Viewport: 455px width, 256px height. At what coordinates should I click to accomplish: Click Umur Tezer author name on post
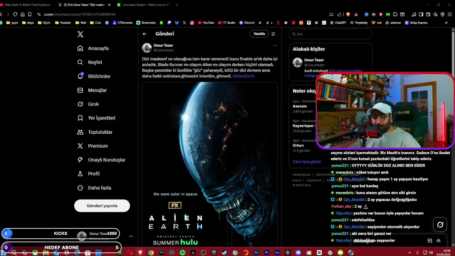163,46
